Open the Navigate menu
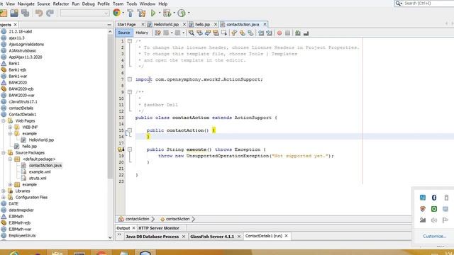This screenshot has height=255, width=454. (26, 4)
